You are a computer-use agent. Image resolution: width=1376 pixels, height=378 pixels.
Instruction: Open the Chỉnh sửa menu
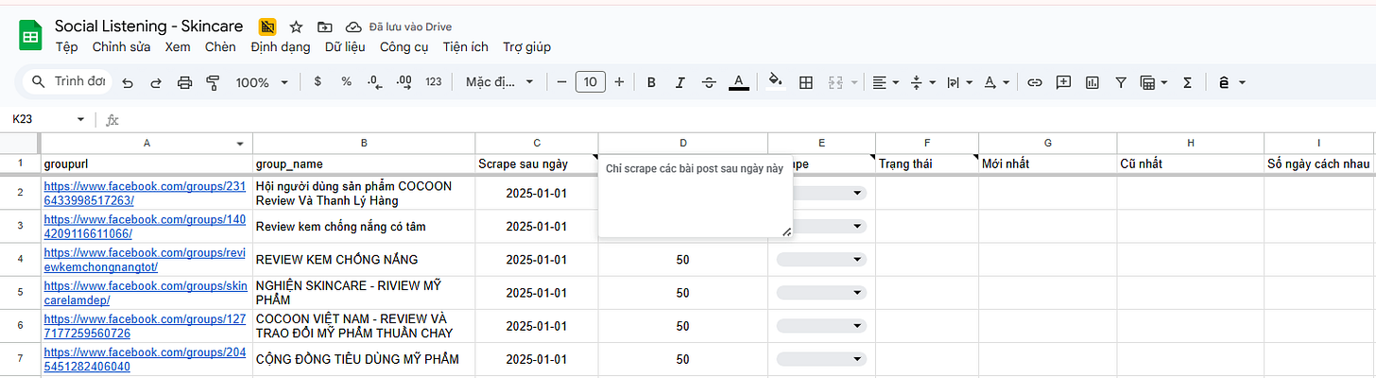pyautogui.click(x=122, y=47)
